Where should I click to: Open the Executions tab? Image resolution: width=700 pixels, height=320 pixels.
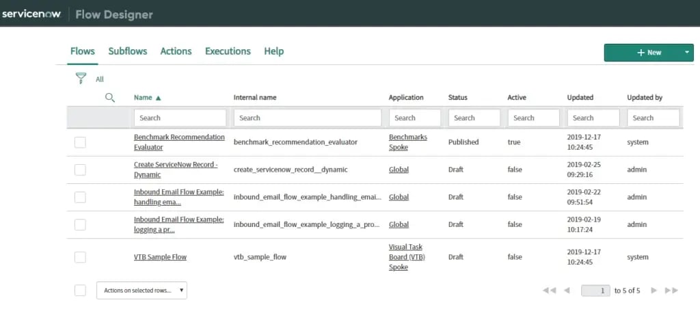click(228, 51)
